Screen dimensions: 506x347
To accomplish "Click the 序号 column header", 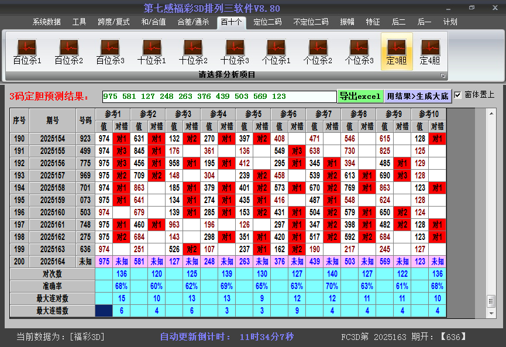I will (19, 121).
